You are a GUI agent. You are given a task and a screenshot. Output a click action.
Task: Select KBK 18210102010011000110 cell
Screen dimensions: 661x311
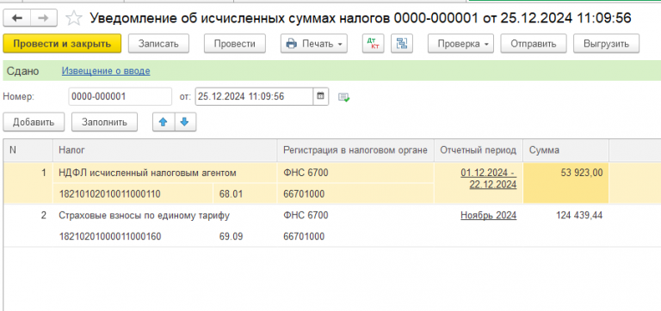(133, 194)
